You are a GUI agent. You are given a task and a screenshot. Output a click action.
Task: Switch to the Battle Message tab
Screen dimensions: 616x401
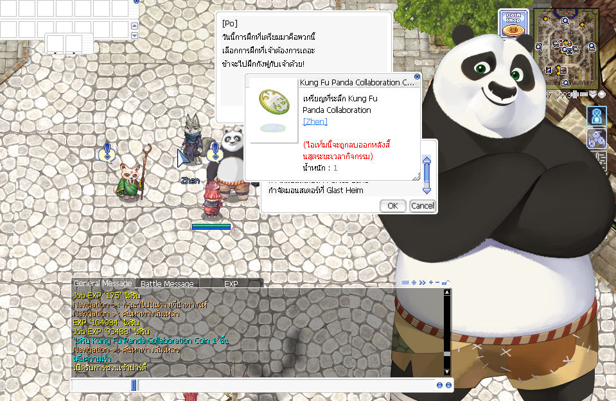click(x=167, y=284)
